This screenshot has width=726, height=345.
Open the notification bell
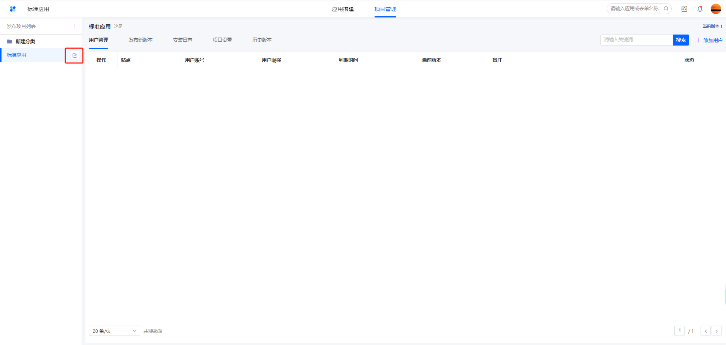click(700, 9)
